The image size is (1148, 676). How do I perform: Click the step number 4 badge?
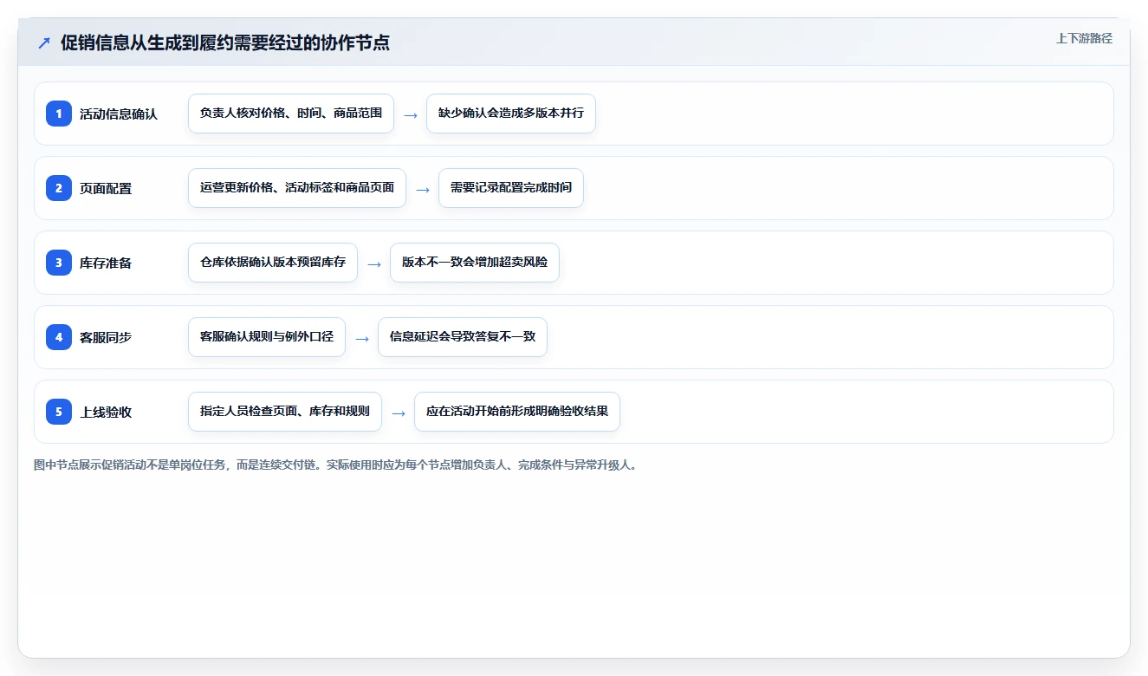tap(59, 337)
